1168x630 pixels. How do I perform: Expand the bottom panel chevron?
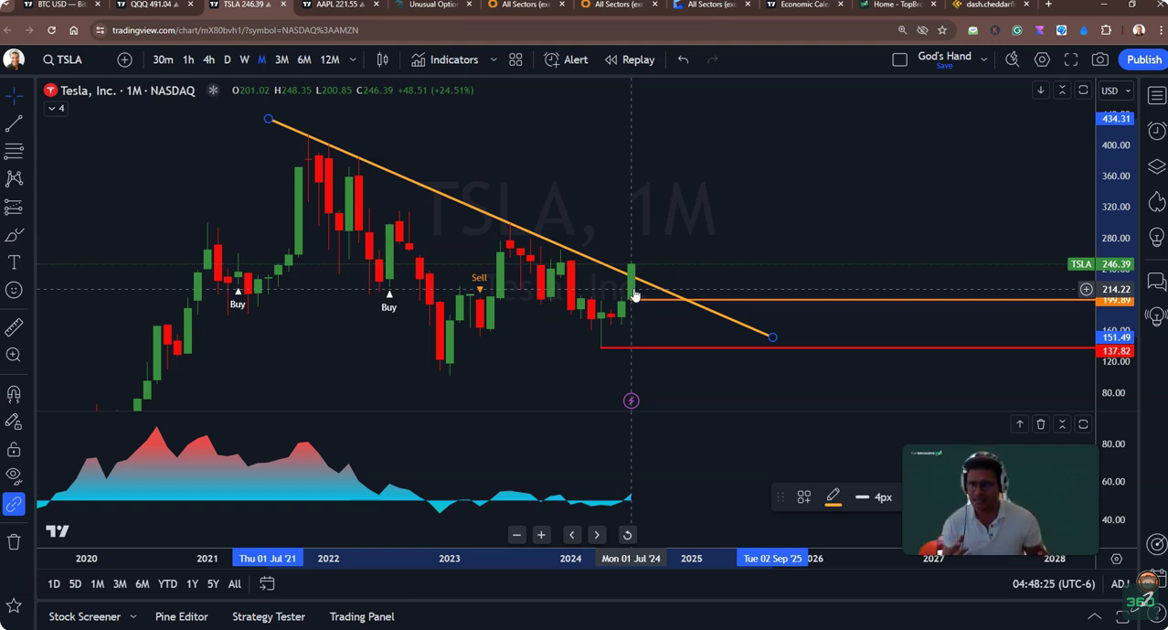(x=1094, y=616)
